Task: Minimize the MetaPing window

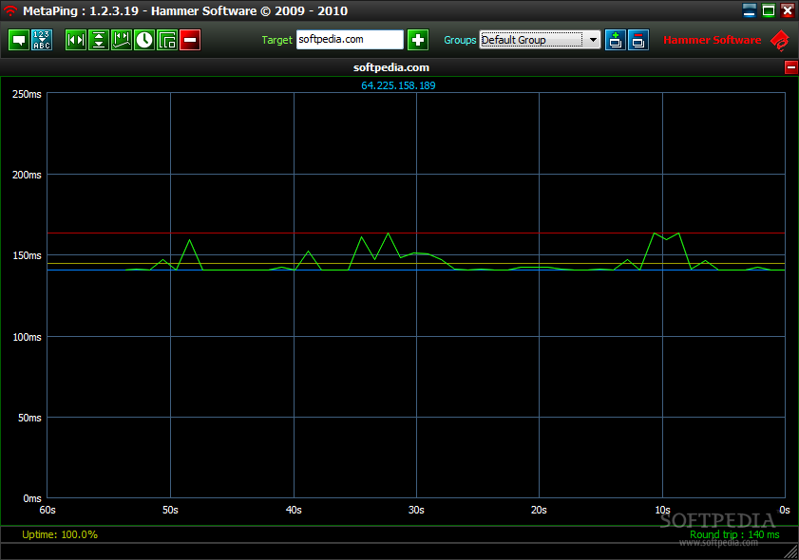Action: 749,10
